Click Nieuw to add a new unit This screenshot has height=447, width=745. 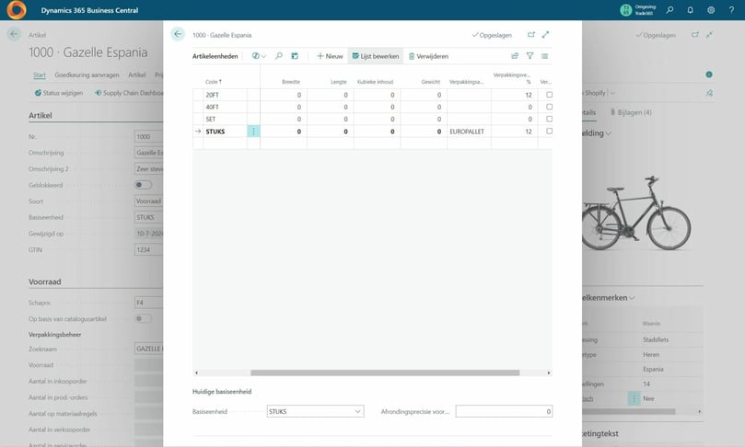point(330,56)
